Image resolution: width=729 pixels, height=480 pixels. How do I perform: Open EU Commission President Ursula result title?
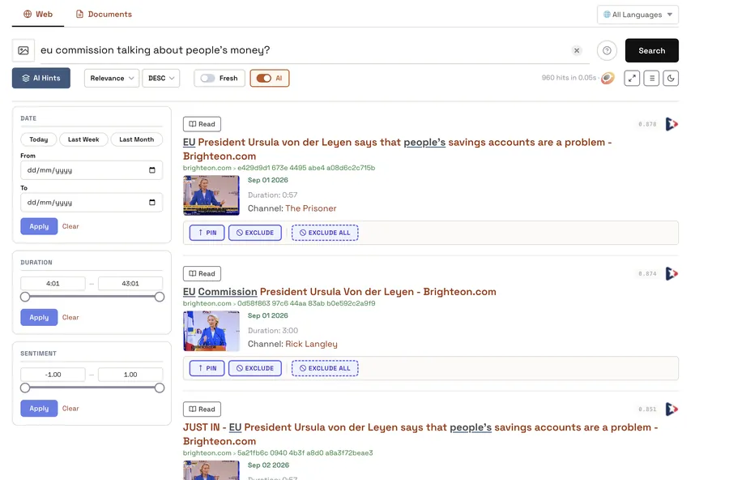[339, 291]
